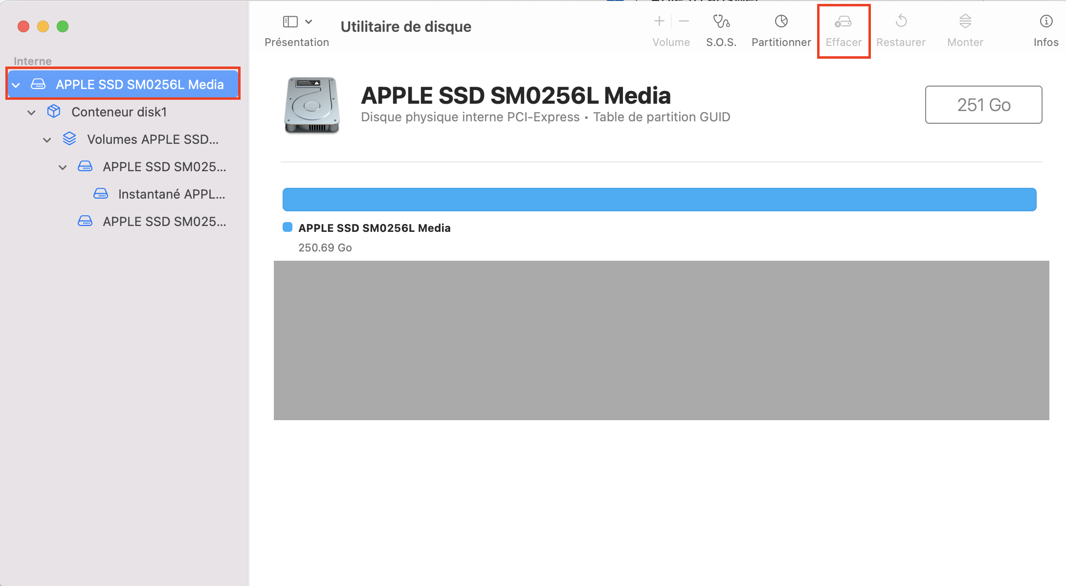Select Conteneur disk1 in sidebar
Image resolution: width=1066 pixels, height=586 pixels.
click(x=119, y=112)
